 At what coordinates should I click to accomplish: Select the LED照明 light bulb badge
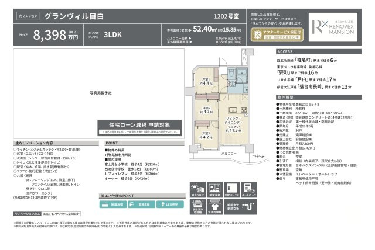coord(170,204)
